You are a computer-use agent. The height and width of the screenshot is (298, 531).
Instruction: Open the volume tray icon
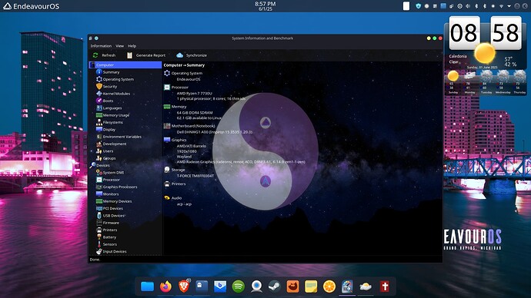[x=468, y=6]
